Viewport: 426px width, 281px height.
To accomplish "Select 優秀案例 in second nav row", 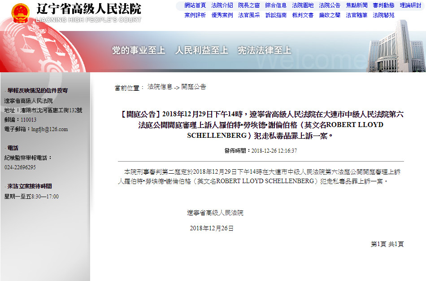I will point(222,15).
